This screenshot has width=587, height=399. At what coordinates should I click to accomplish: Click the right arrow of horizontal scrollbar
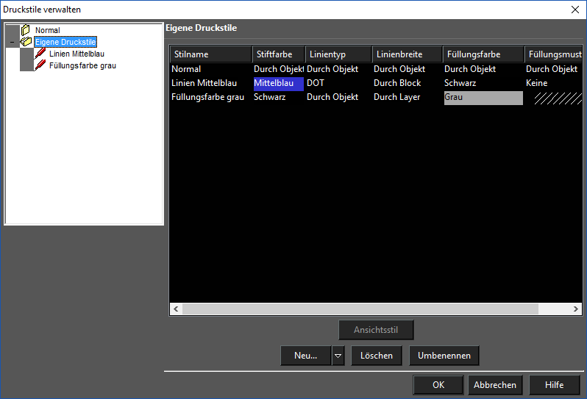click(575, 309)
